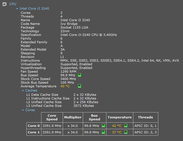Click the 37 °C temperature value
The image size is (183, 141).
(117, 132)
